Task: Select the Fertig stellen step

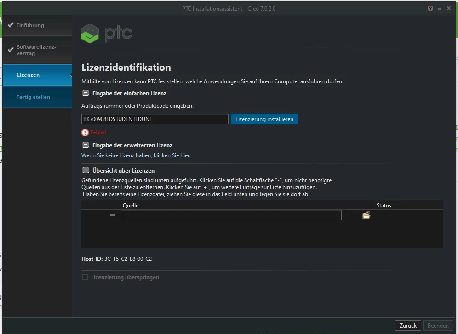Action: [37, 97]
